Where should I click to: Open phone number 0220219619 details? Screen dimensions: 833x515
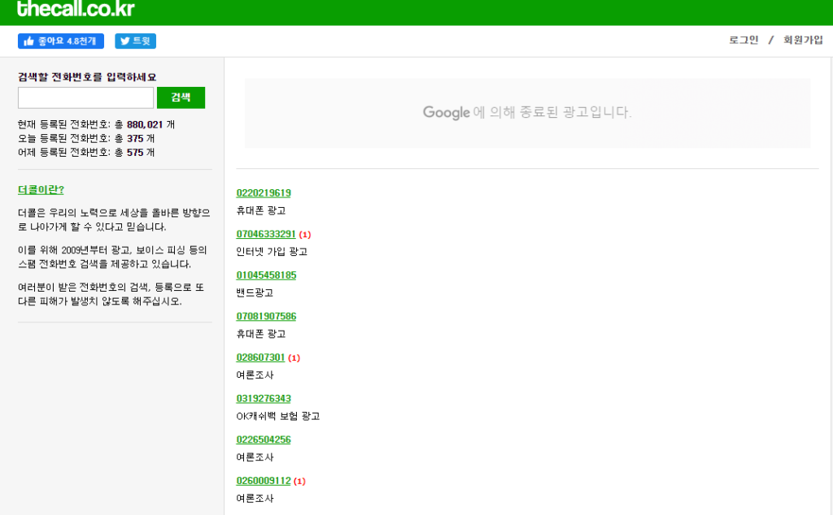coord(263,193)
